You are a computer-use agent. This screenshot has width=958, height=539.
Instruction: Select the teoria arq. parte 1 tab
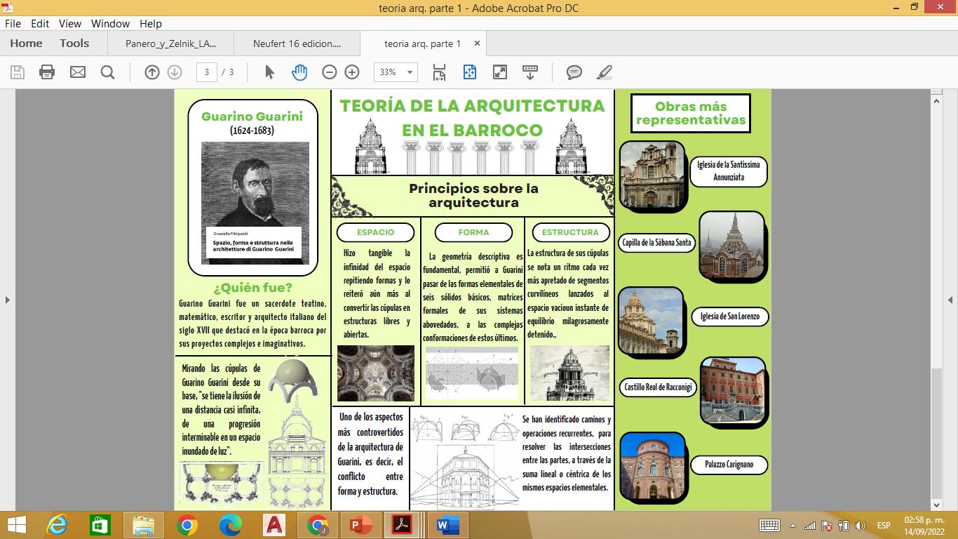tap(423, 44)
